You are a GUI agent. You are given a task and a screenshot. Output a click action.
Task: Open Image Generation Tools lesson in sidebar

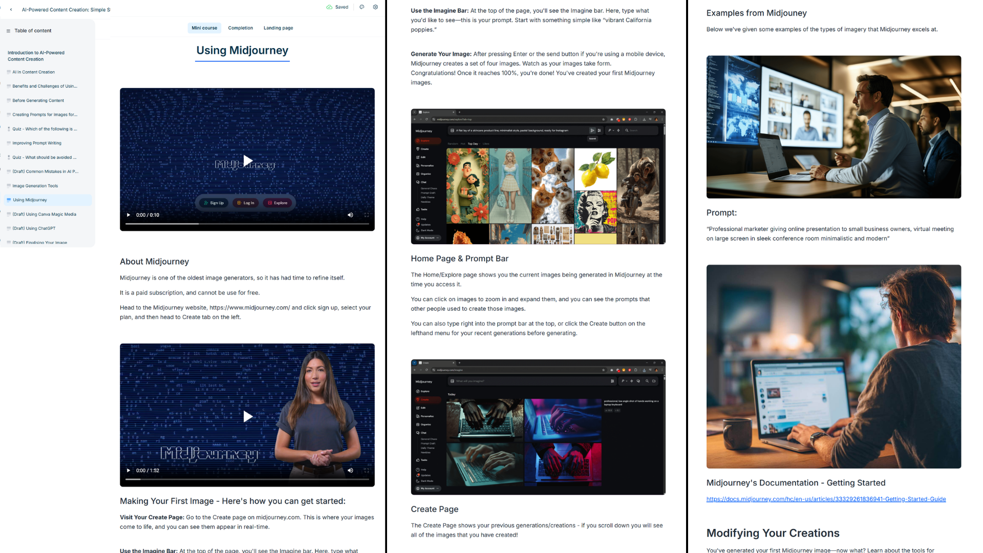coord(35,186)
